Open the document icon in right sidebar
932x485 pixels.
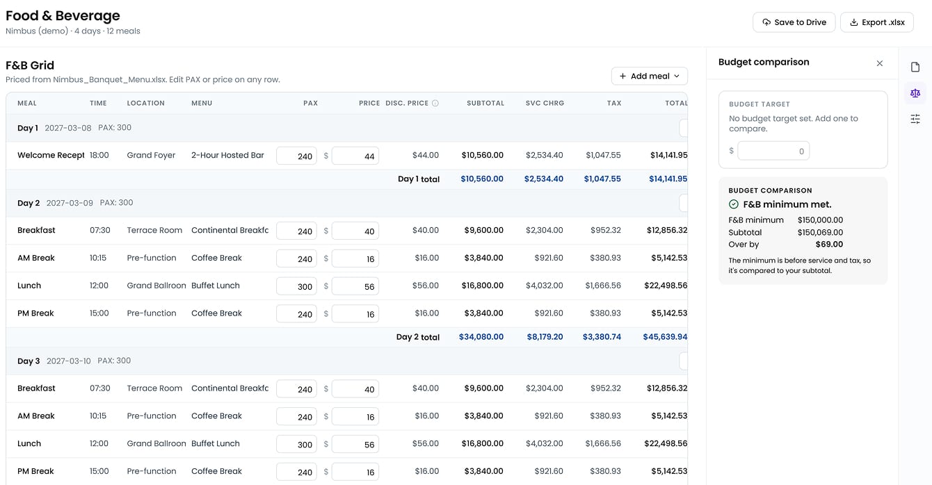click(915, 67)
